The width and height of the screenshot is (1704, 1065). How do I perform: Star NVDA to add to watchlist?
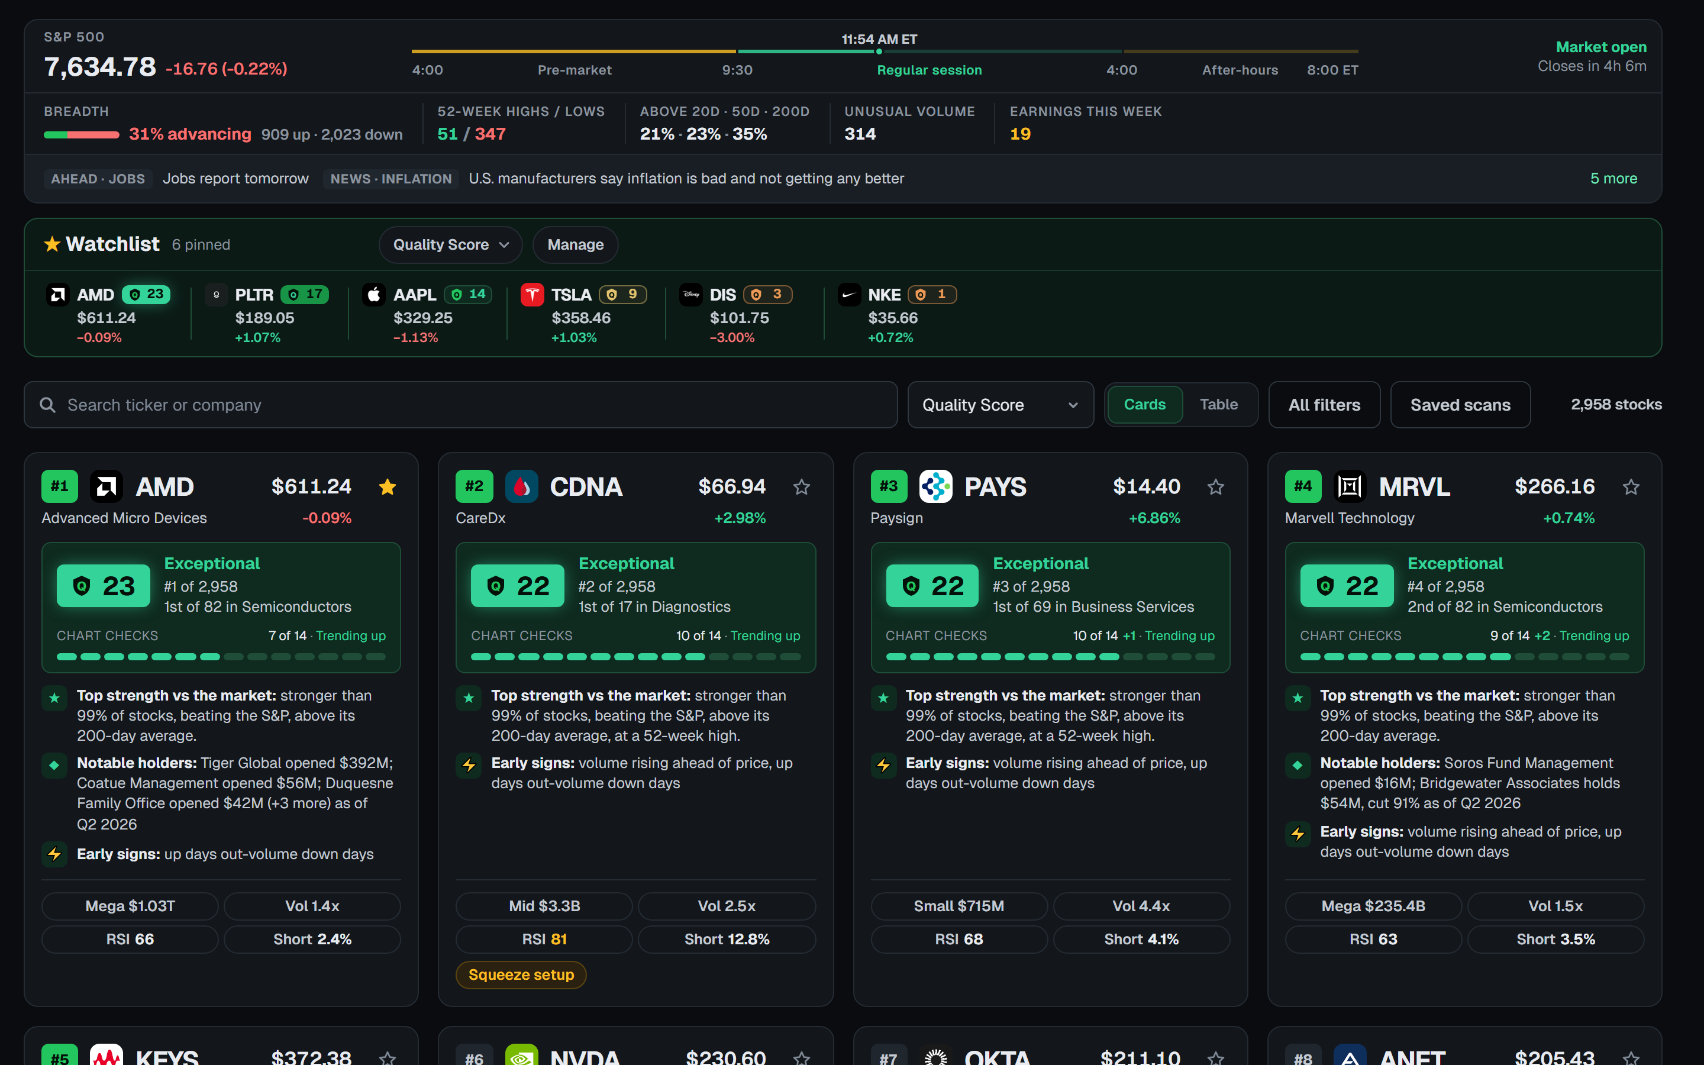click(801, 1058)
